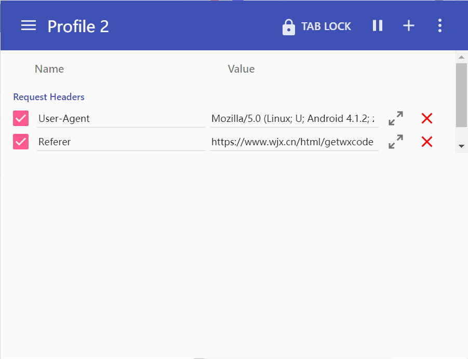Screen dimensions: 468x359
Task: Click the vertical scrollbar thumb
Action: (461, 95)
